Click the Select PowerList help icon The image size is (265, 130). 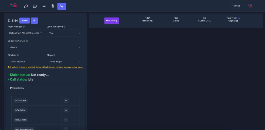point(27,41)
